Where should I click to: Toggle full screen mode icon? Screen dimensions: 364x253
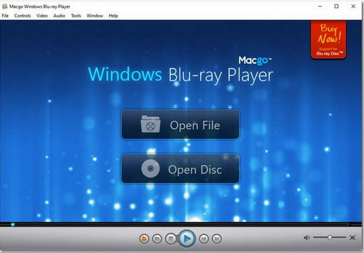pos(353,238)
